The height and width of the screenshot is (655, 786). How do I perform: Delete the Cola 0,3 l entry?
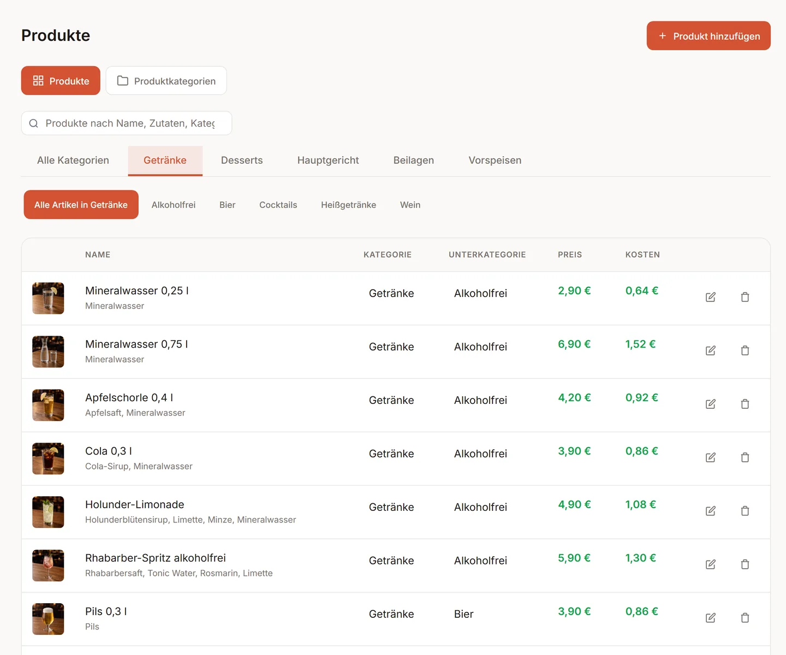pos(745,458)
